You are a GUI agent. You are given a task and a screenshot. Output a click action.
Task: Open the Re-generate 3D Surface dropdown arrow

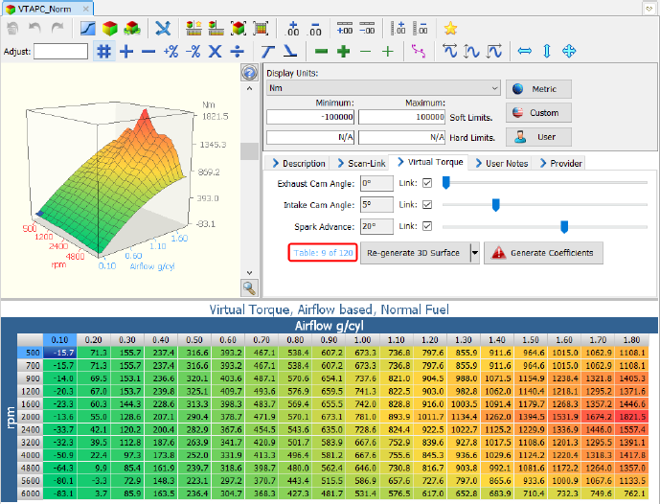pyautogui.click(x=474, y=253)
